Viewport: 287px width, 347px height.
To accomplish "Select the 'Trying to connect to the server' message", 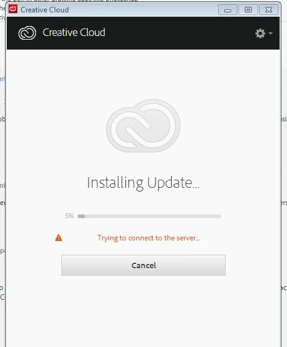I will coord(148,238).
